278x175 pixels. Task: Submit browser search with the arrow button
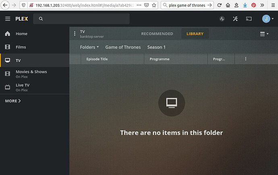210,5
